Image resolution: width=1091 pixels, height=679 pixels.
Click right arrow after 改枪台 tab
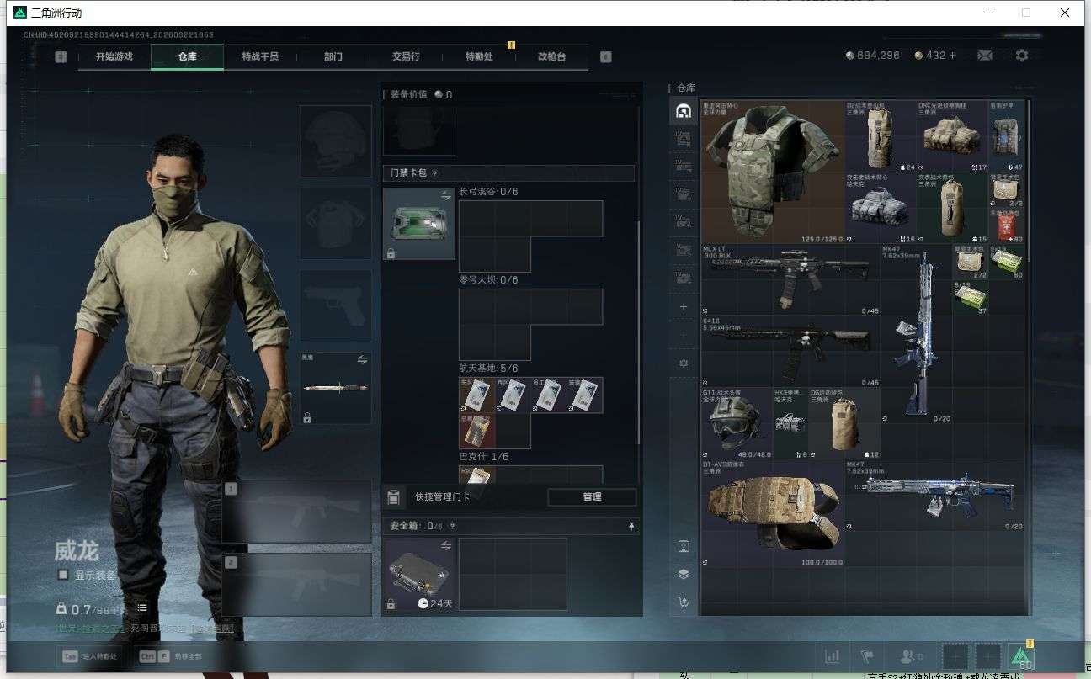tap(605, 57)
